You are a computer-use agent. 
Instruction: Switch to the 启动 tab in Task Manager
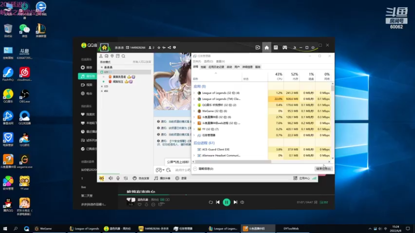(229, 67)
